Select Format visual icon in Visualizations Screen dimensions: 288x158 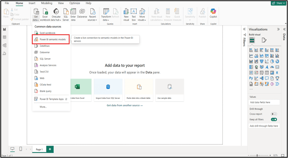(264, 40)
